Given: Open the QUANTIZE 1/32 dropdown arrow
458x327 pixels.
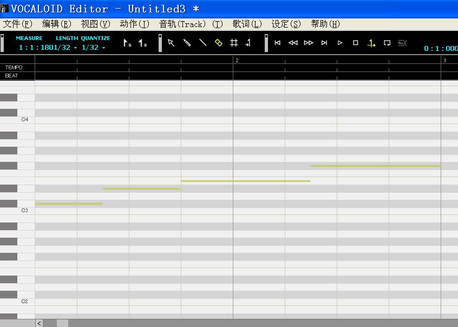Looking at the screenshot, I should [103, 48].
